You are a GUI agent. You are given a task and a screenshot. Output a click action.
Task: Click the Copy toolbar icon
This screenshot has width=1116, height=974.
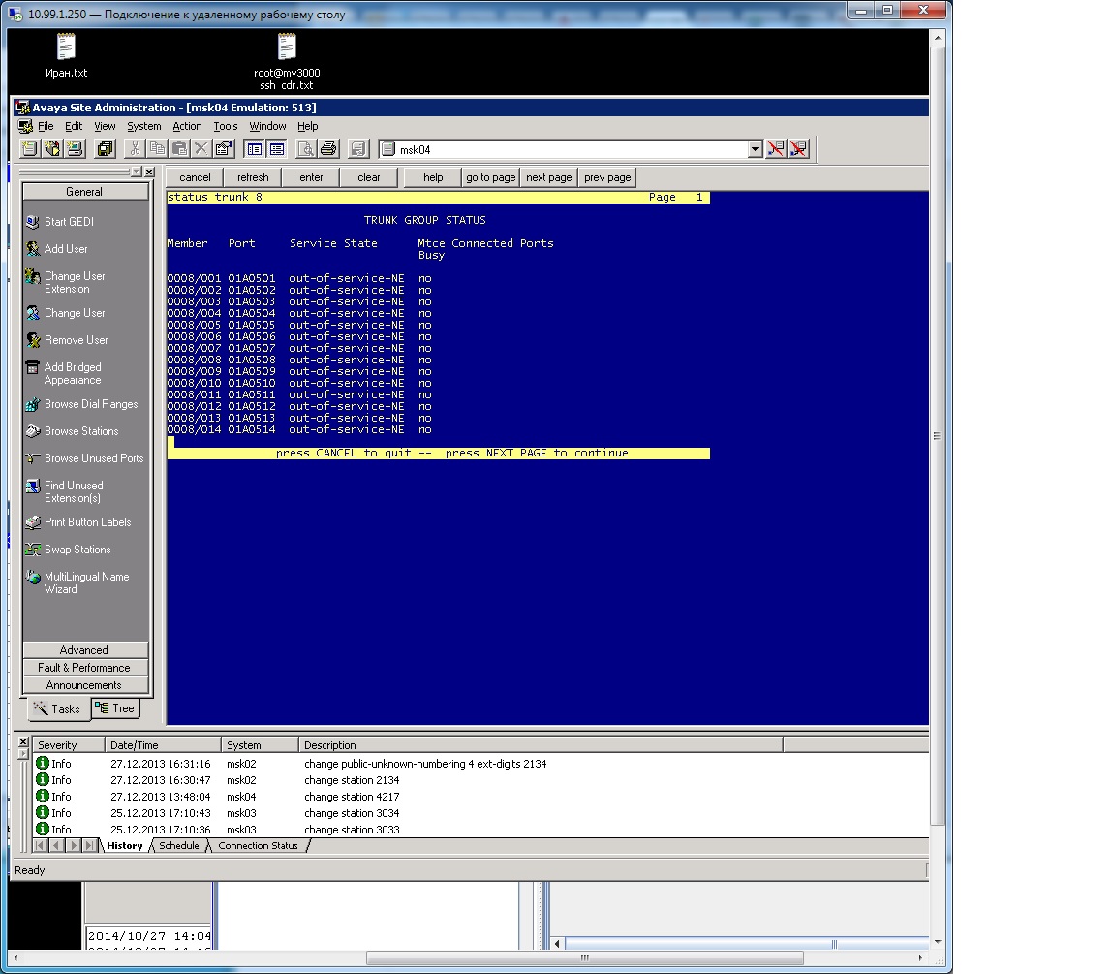tap(157, 149)
